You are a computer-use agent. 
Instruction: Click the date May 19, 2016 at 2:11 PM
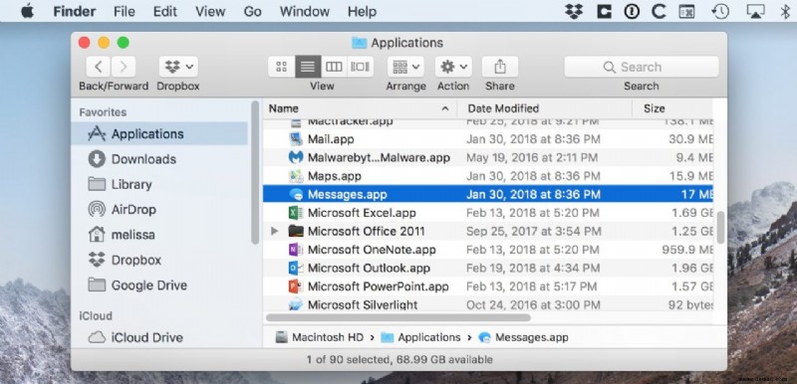532,158
